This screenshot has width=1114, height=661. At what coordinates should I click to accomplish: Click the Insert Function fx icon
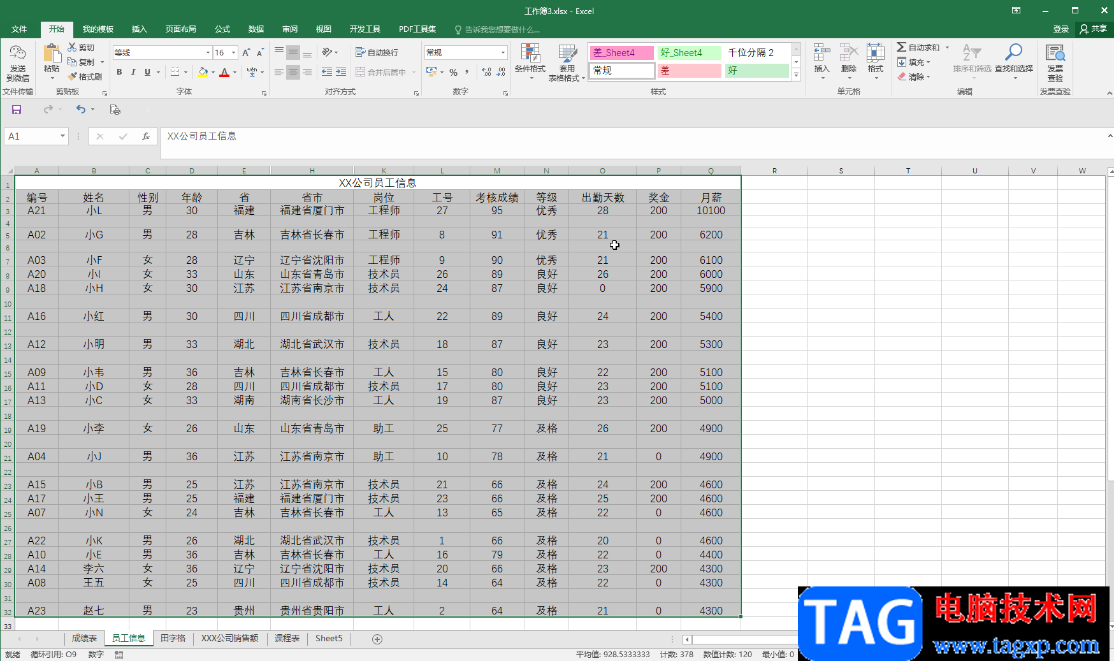[146, 136]
